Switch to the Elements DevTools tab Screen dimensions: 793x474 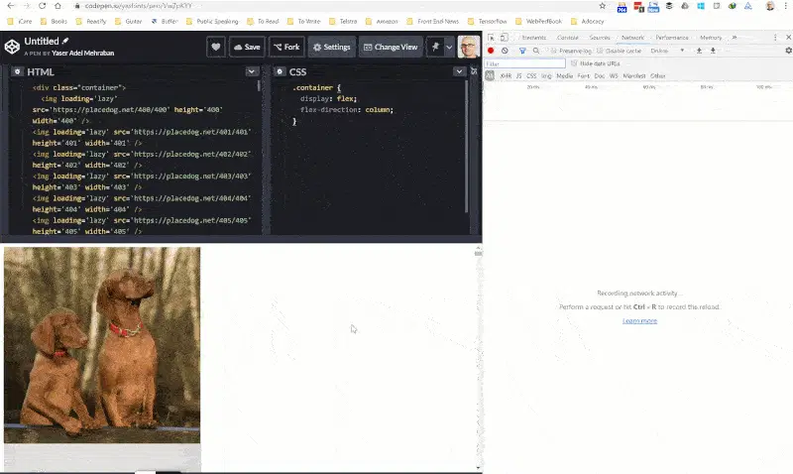coord(533,38)
